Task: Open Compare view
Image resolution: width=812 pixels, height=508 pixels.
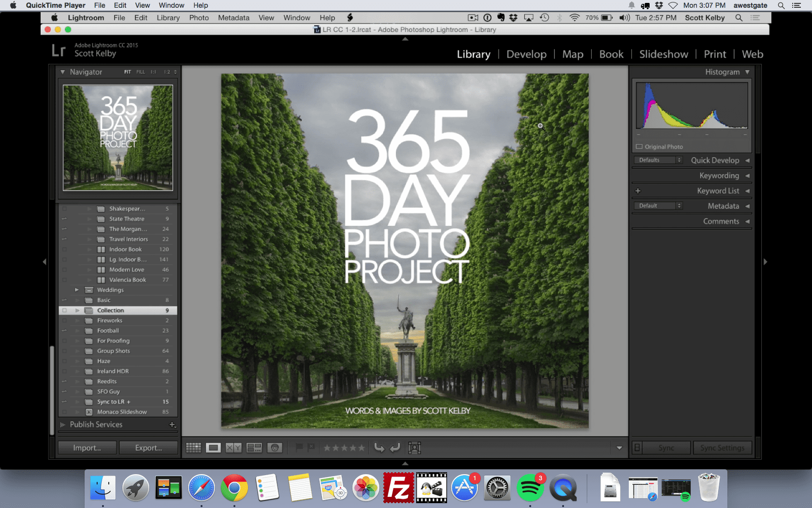Action: [x=232, y=448]
